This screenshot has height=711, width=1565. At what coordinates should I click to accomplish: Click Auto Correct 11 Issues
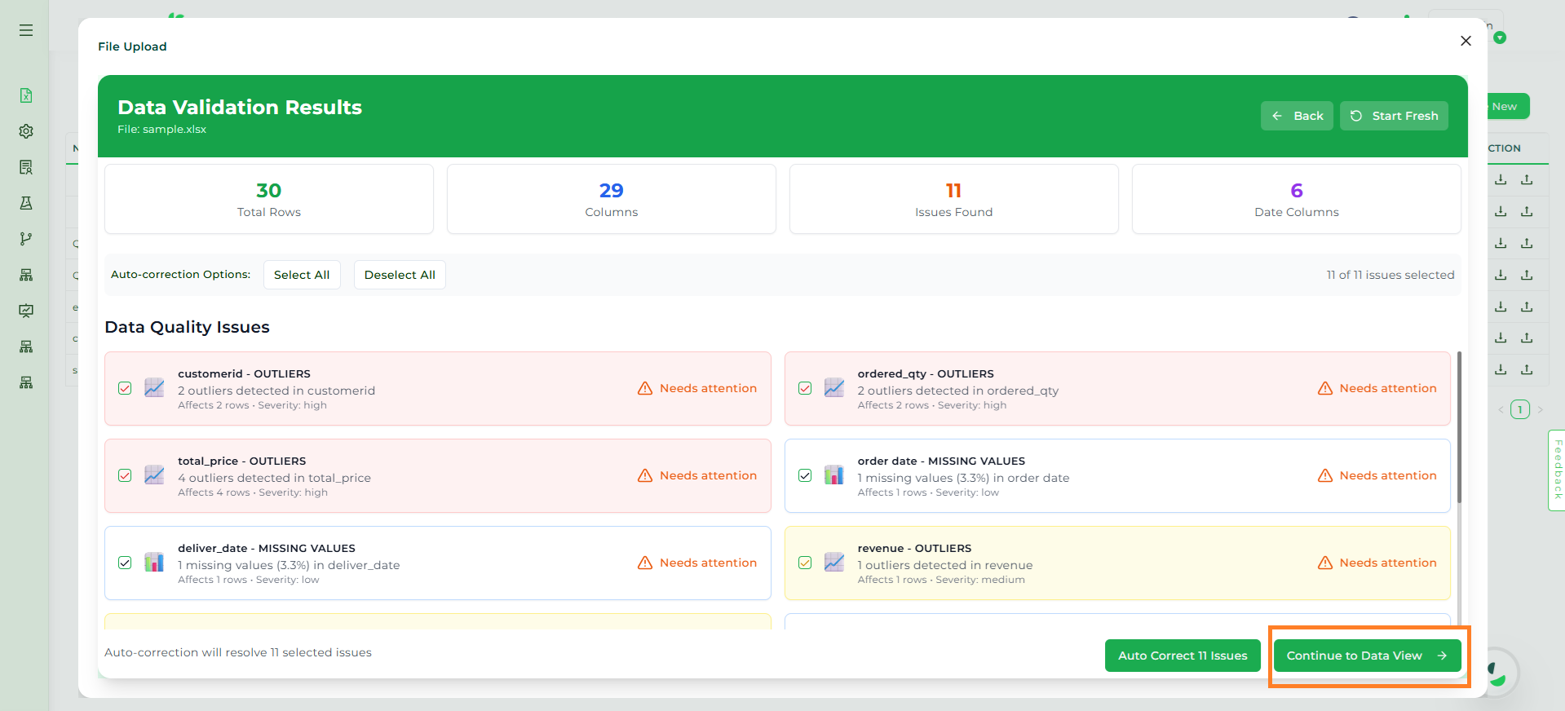click(x=1182, y=656)
